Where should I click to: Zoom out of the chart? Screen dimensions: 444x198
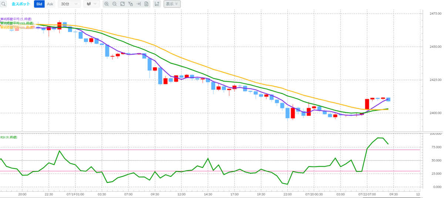tap(114, 4)
